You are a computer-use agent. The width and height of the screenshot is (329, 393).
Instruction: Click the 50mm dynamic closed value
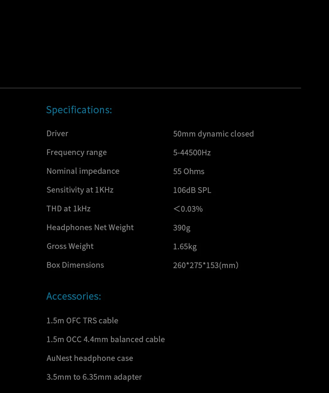pyautogui.click(x=213, y=134)
